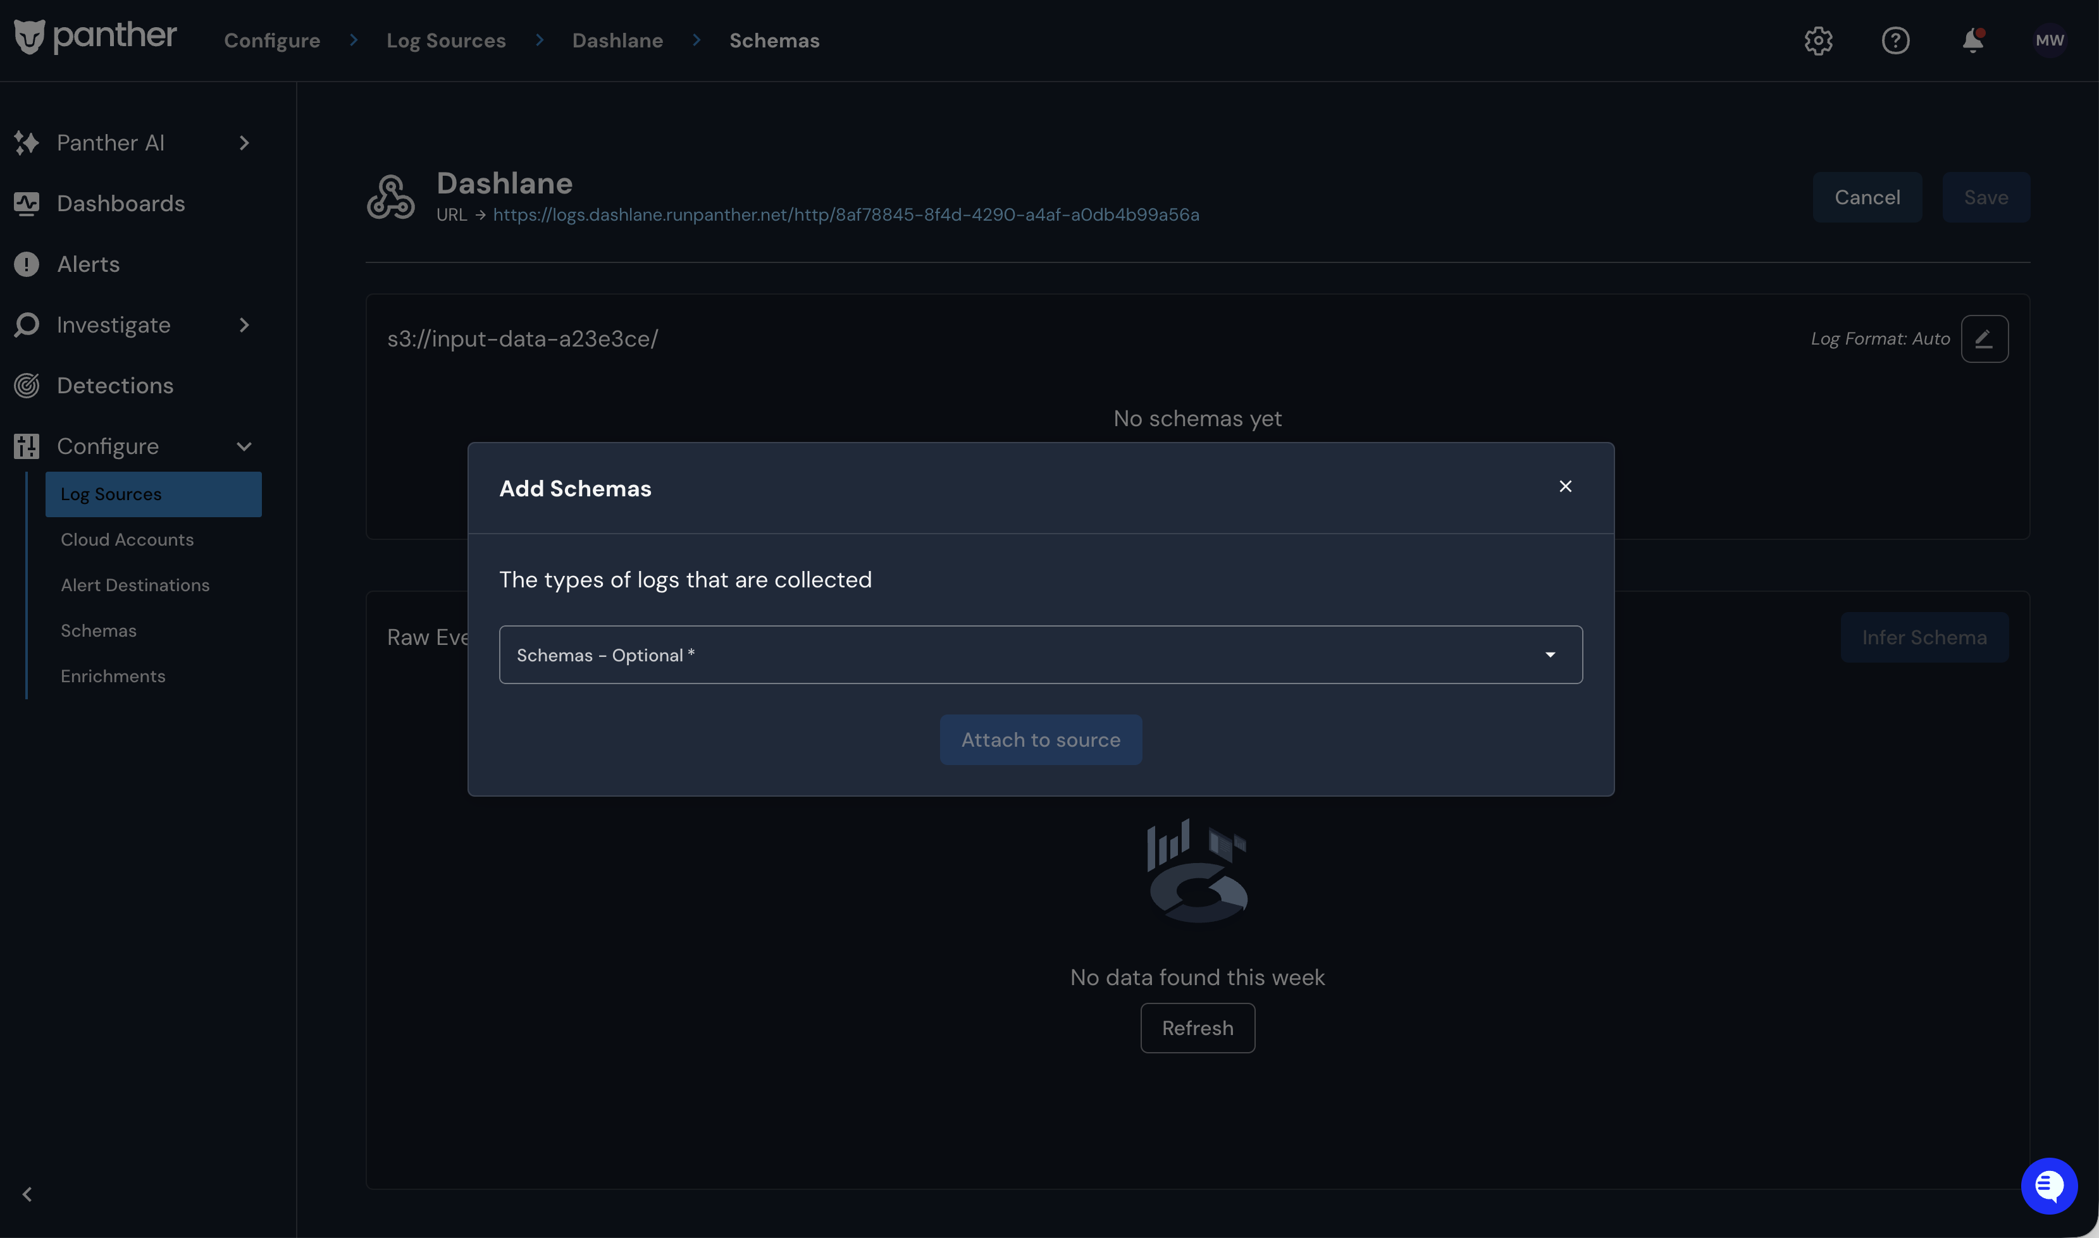Open the Dashlane logs URL link
The height and width of the screenshot is (1238, 2099).
845,215
